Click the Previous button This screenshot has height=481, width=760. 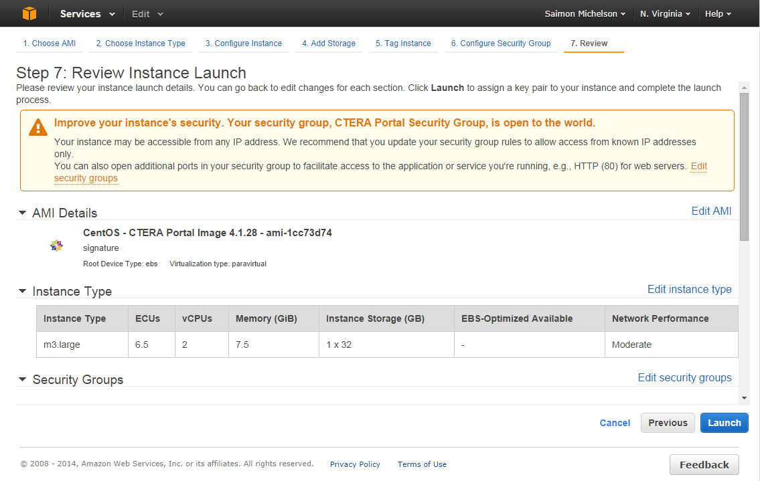point(668,423)
